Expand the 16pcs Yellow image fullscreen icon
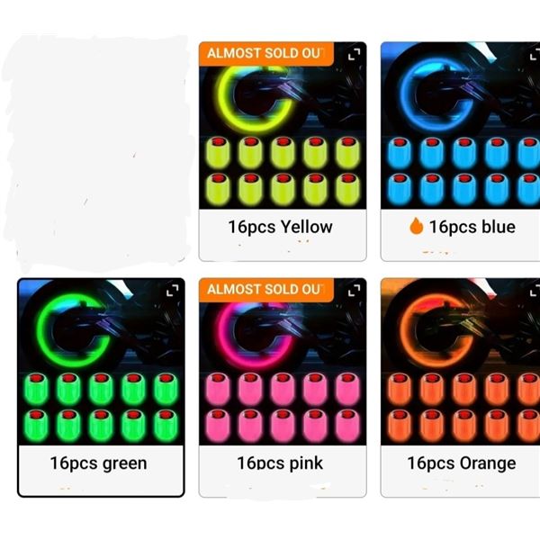This screenshot has height=540, width=540. coord(354,54)
